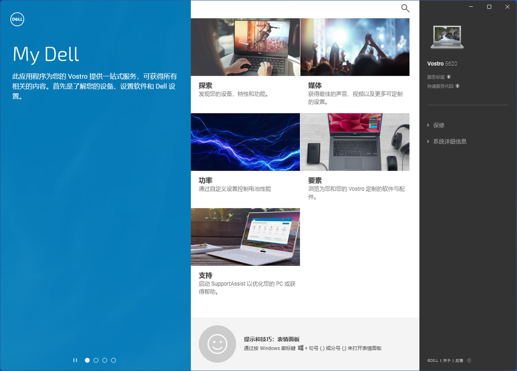The height and width of the screenshot is (371, 517).
Task: Open search with the magnifier icon
Action: (x=405, y=8)
